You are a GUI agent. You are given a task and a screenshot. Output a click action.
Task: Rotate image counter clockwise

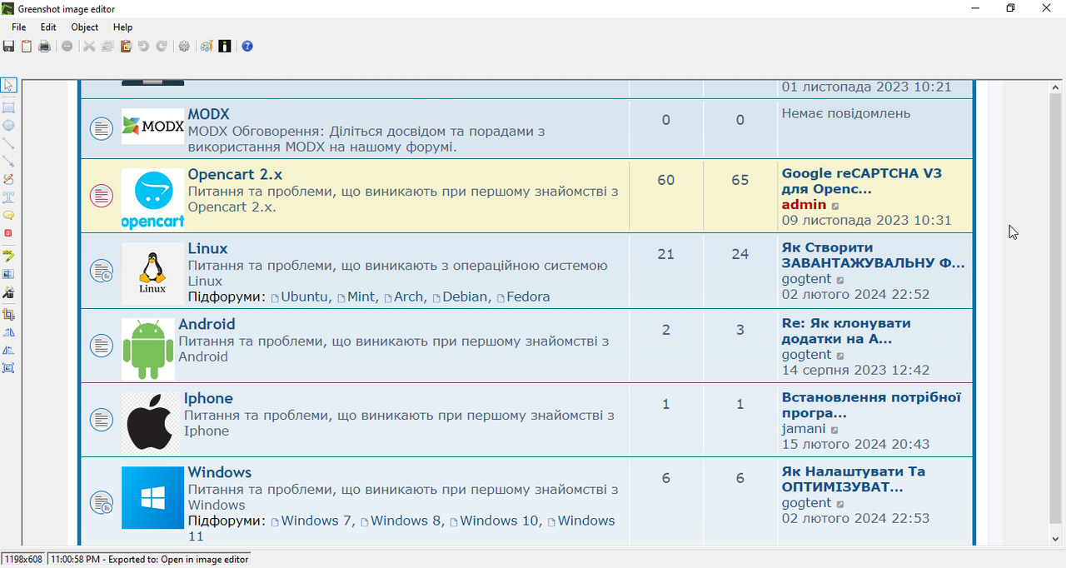(x=8, y=331)
